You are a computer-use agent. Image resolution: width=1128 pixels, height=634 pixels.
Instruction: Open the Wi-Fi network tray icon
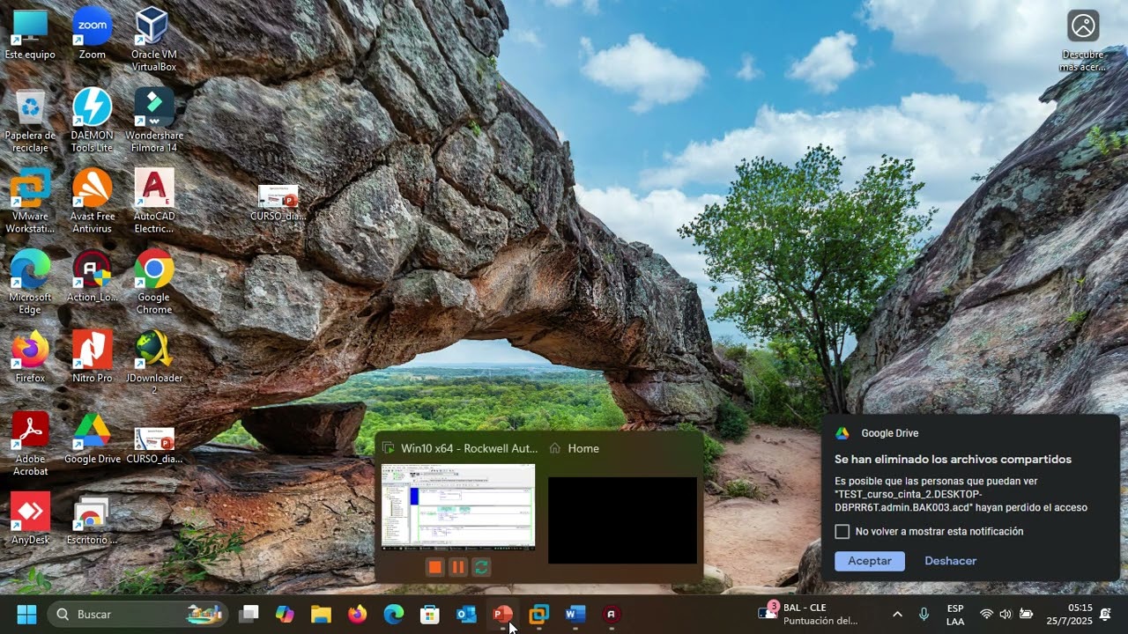(986, 614)
